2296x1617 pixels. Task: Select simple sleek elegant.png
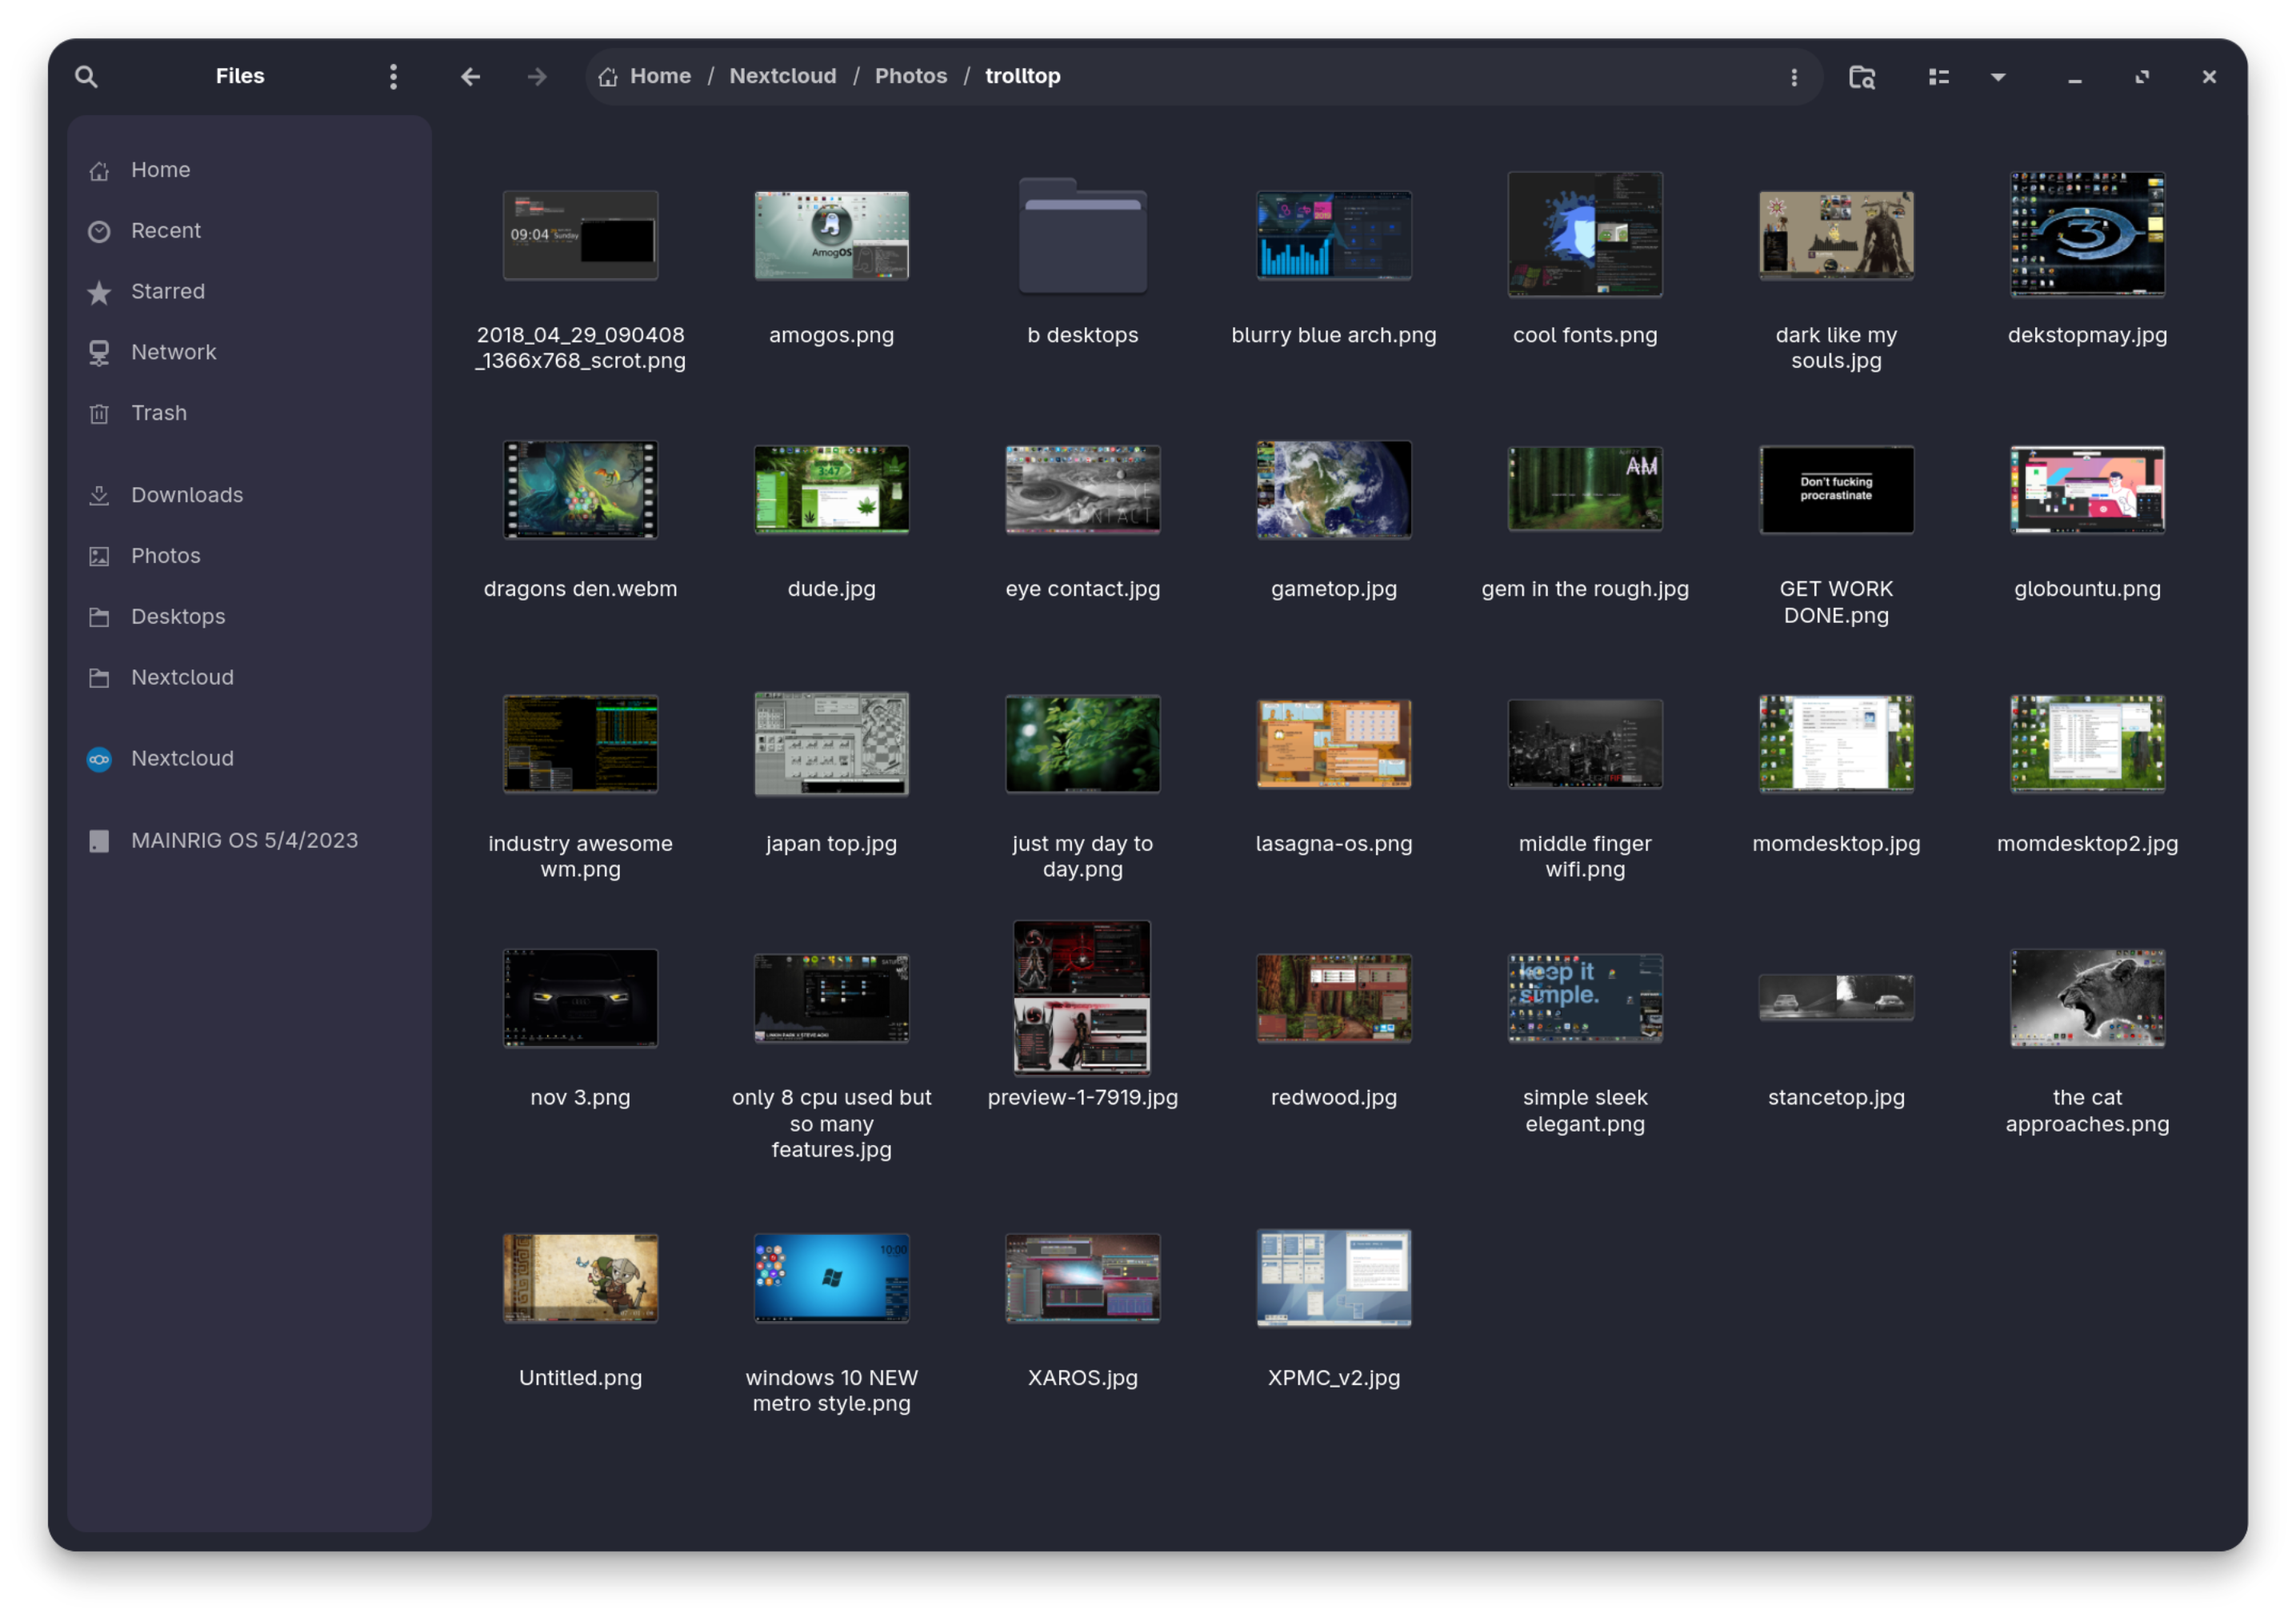(x=1584, y=998)
